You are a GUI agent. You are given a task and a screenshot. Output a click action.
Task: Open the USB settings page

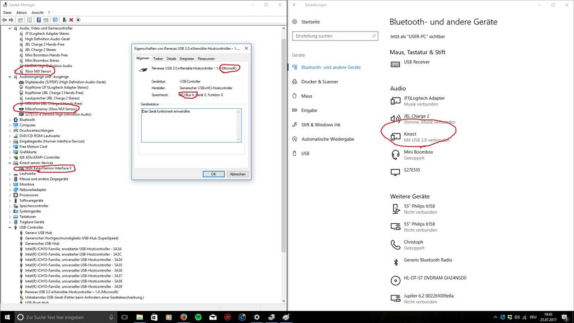(305, 154)
